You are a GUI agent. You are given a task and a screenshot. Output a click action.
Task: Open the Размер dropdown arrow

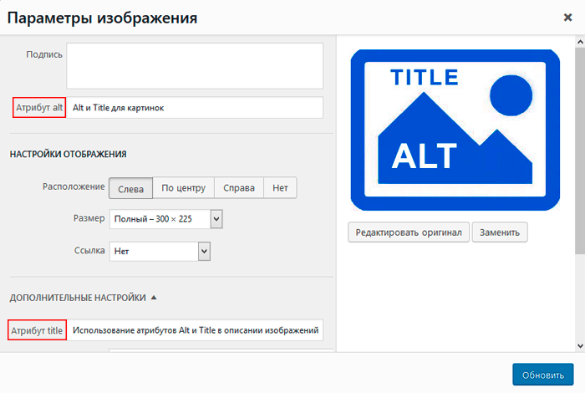(216, 219)
